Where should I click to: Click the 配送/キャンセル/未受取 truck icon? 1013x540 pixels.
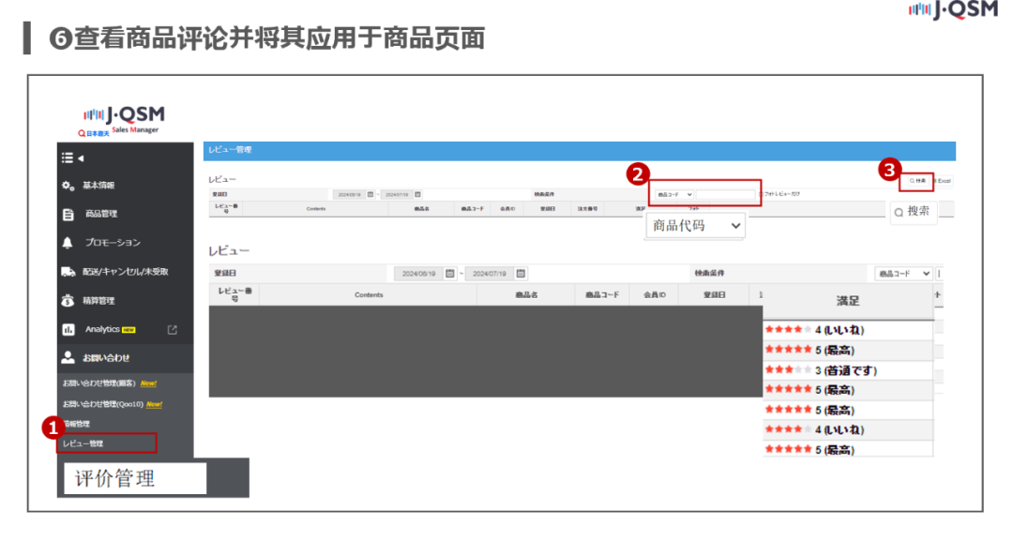tap(68, 270)
